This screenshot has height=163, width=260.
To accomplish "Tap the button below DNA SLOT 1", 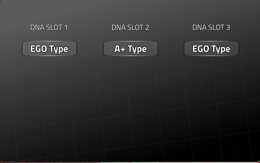I will [x=49, y=49].
